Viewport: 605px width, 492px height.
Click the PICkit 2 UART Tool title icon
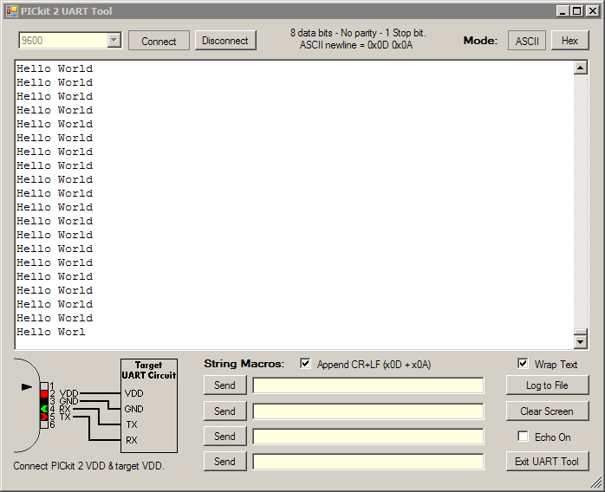[x=11, y=11]
